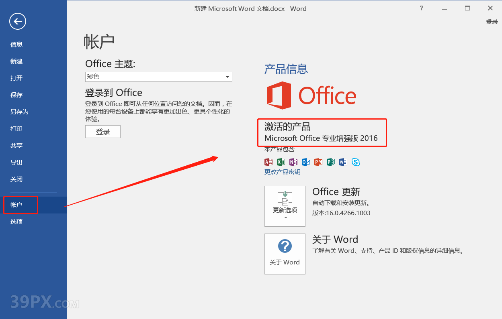This screenshot has width=502, height=319.
Task: Click the red Office logo
Action: [312, 95]
